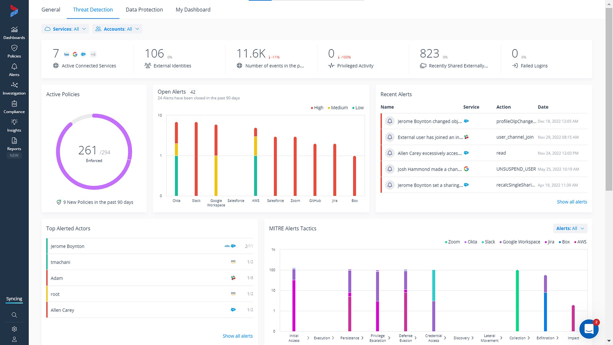Click the Okta color dot in legend

pyautogui.click(x=465, y=242)
